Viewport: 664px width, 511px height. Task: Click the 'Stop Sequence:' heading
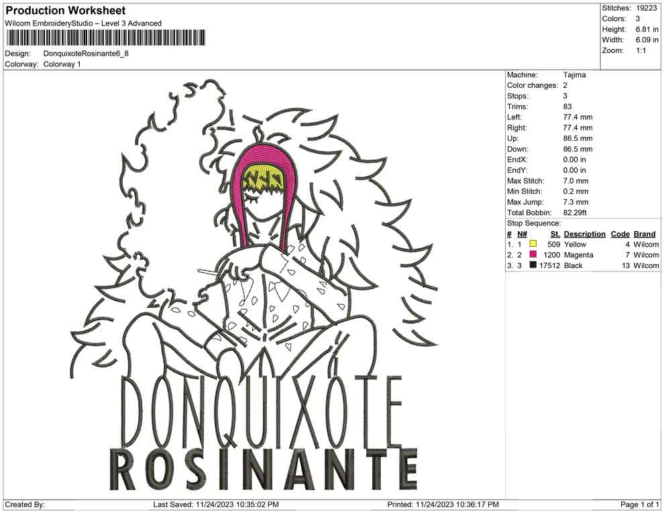tap(534, 223)
